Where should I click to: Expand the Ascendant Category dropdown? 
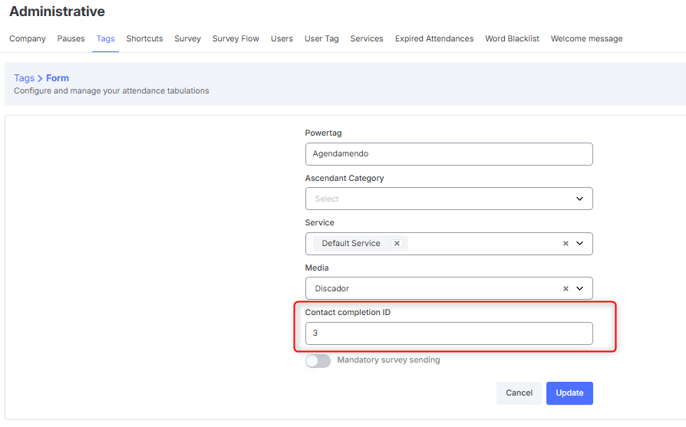point(579,199)
